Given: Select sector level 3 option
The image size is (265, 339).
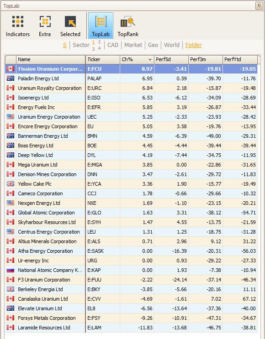Looking at the screenshot, I should pyautogui.click(x=94, y=49).
